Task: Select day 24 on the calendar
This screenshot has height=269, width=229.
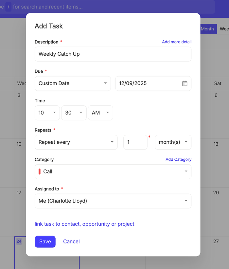Action: pyautogui.click(x=19, y=241)
